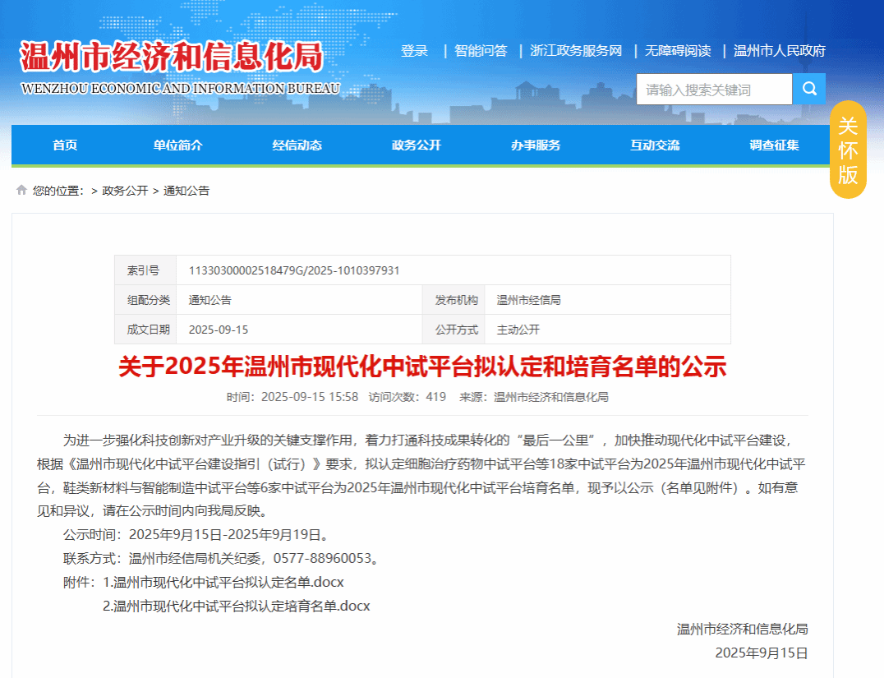884x678 pixels.
Task: Click the 成文日期 value 2025-09-15
Action: 219,330
